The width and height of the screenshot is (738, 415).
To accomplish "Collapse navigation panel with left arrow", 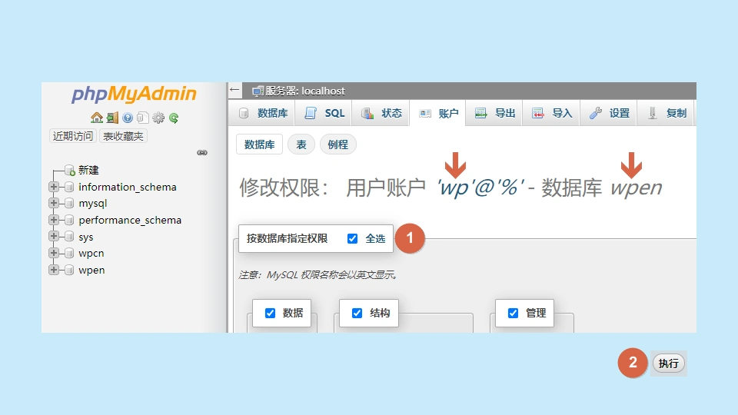I will (235, 90).
